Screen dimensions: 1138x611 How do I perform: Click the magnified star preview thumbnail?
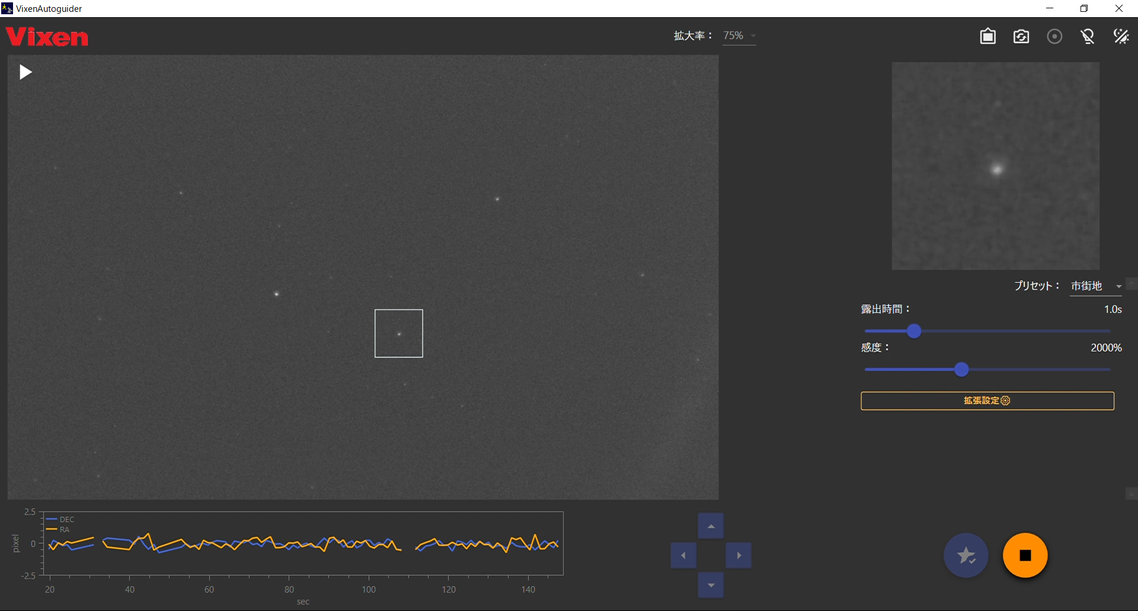coord(995,166)
